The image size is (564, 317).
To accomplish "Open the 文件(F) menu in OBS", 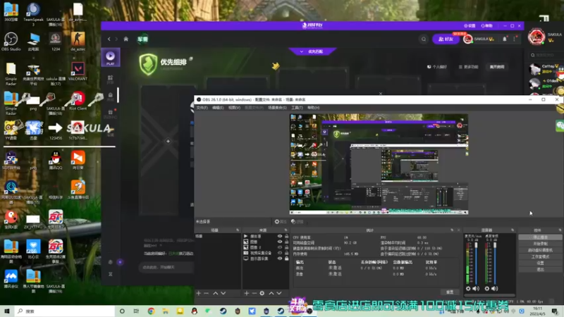I will click(x=202, y=108).
